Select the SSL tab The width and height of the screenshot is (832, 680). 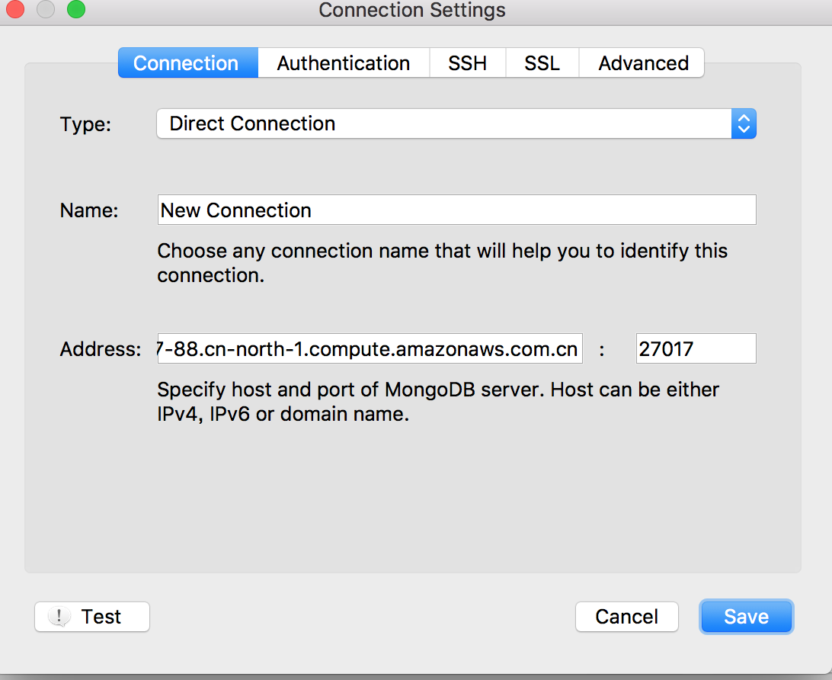click(x=542, y=63)
